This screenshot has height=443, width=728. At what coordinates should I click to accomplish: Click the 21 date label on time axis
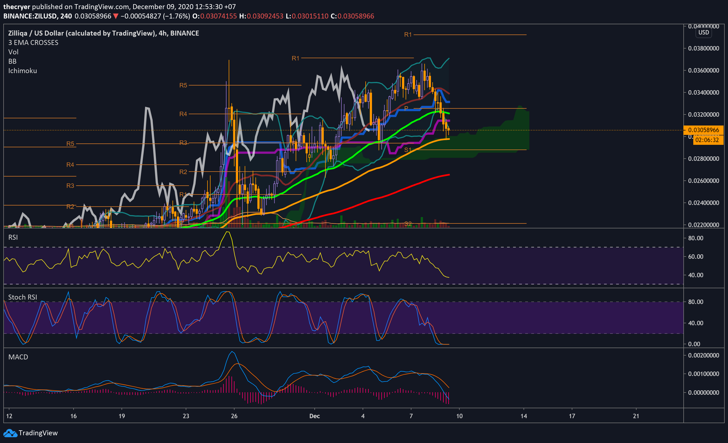coord(636,416)
